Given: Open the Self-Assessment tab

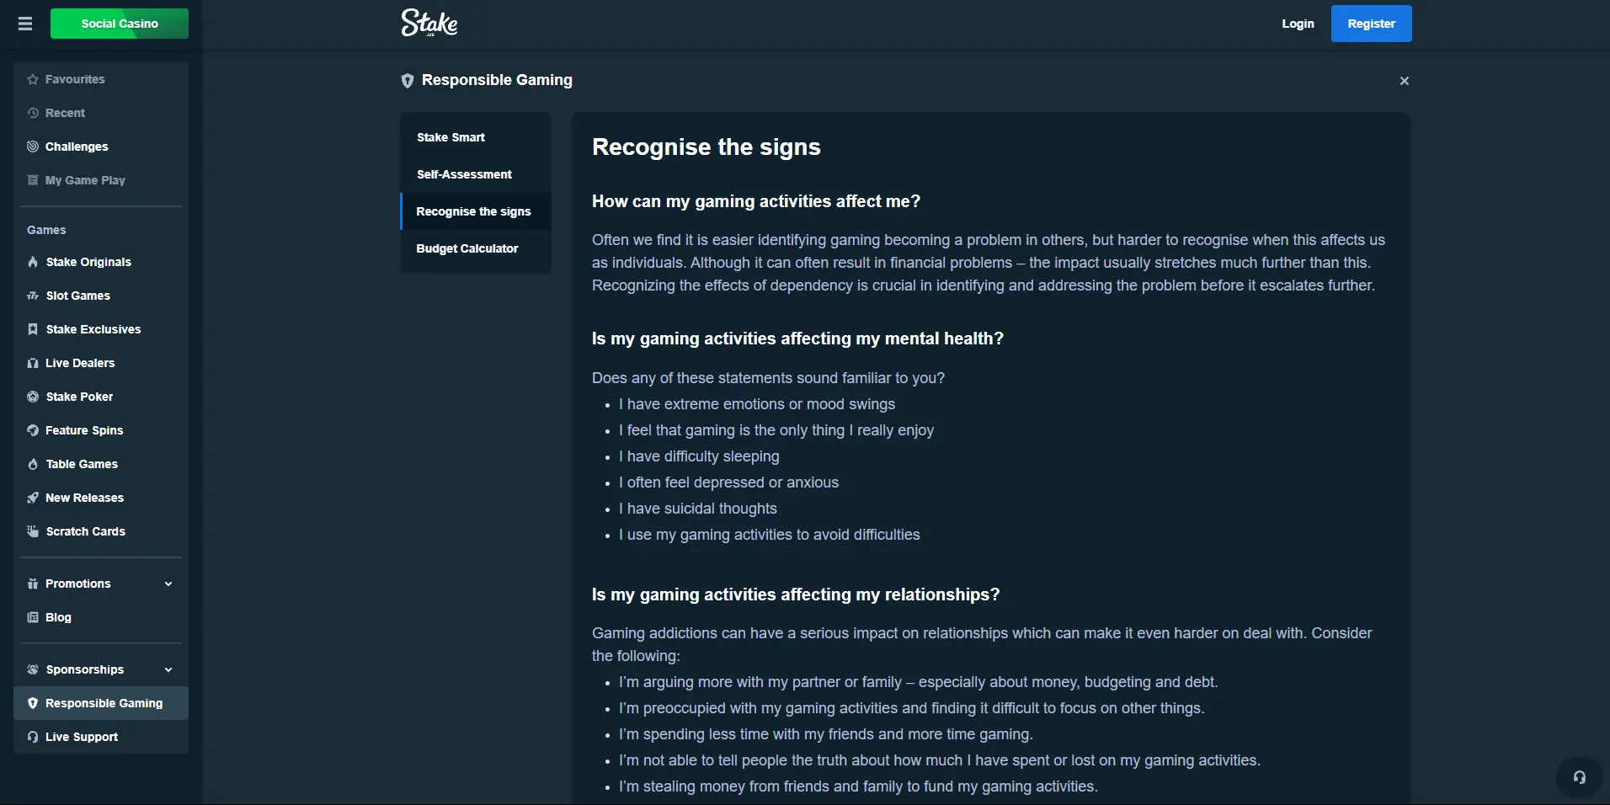Looking at the screenshot, I should point(464,174).
